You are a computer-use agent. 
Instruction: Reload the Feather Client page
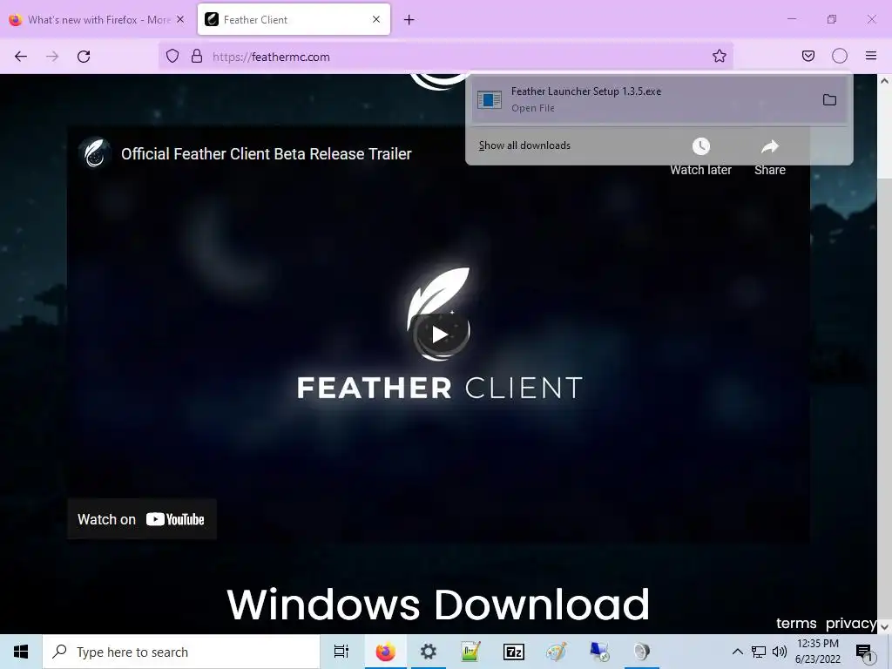(84, 57)
